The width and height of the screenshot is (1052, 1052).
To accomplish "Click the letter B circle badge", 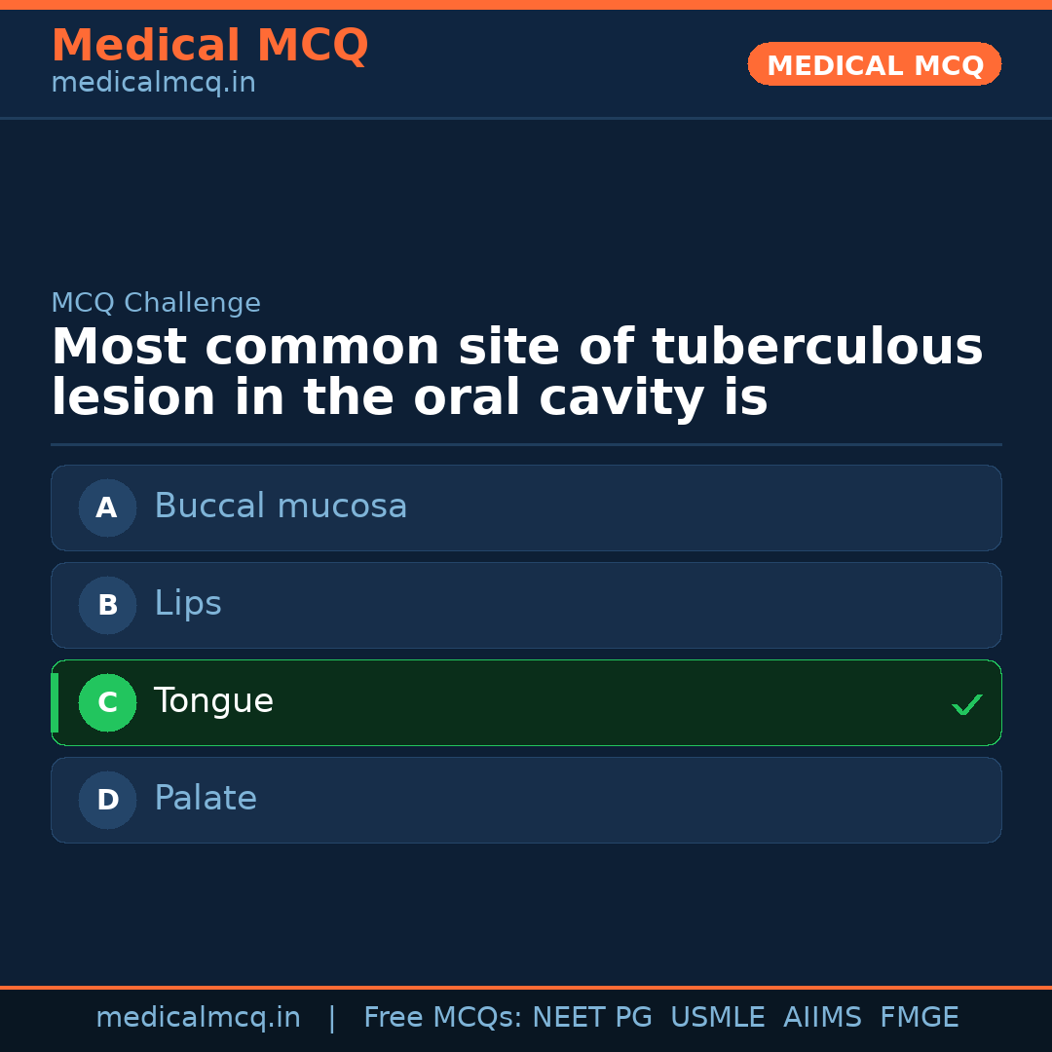I will click(x=107, y=605).
